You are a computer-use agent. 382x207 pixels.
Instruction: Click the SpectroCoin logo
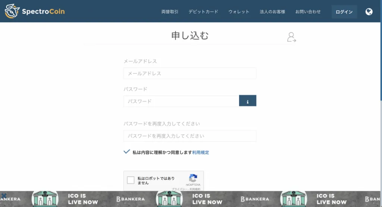[35, 11]
